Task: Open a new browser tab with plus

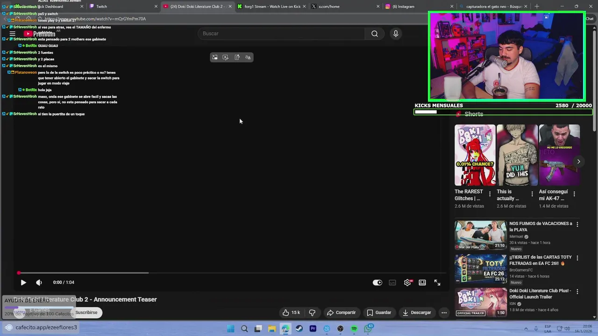Action: 537,7
